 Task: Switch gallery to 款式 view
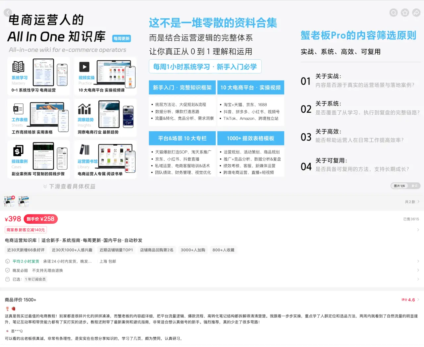click(414, 186)
